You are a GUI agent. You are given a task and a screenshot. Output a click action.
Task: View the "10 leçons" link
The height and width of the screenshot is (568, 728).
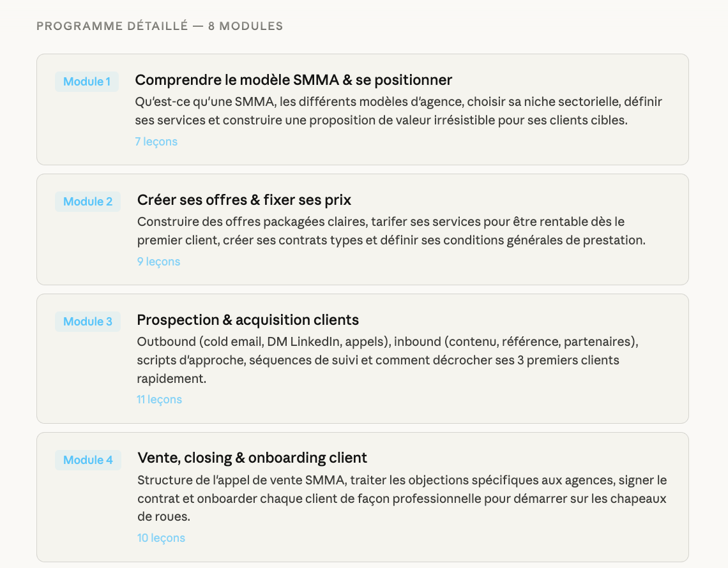(x=161, y=538)
